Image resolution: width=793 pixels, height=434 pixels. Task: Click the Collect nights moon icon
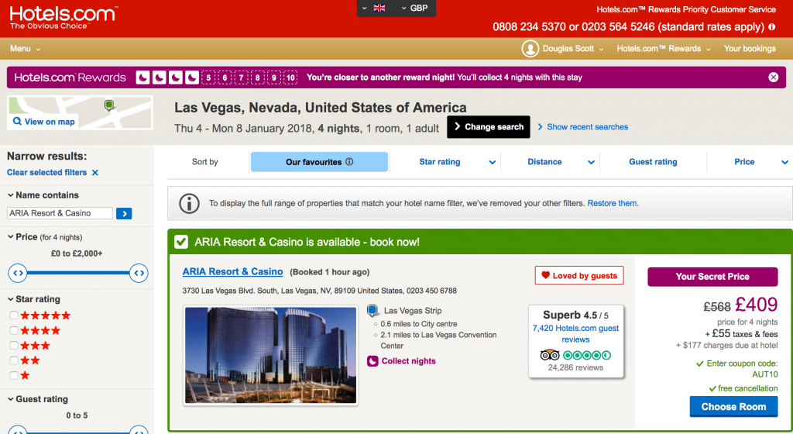372,361
